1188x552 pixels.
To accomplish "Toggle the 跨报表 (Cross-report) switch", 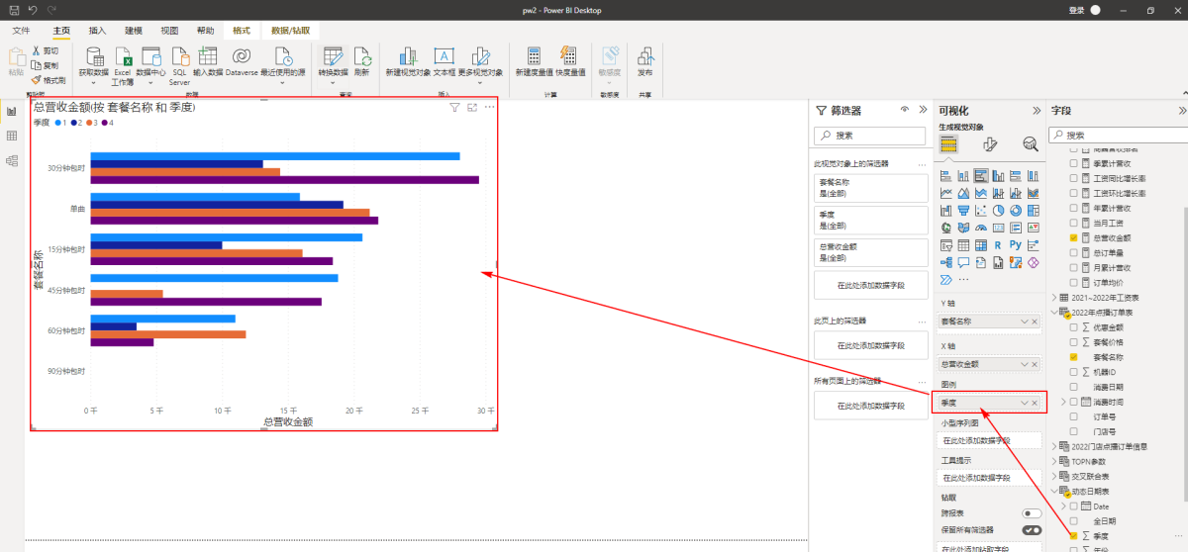I will coord(1032,513).
